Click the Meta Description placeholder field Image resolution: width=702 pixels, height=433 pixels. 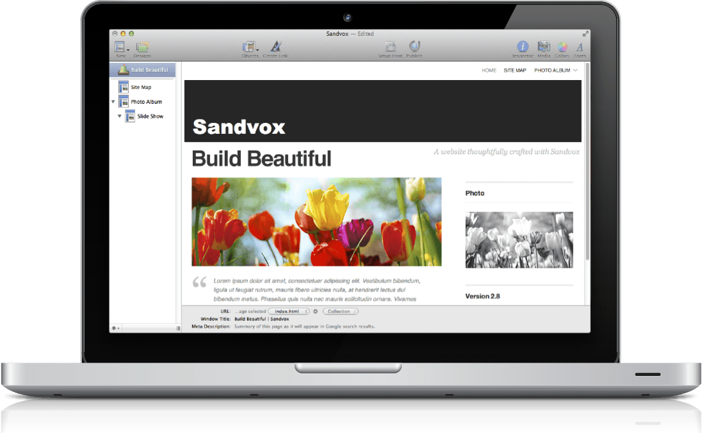click(x=304, y=327)
